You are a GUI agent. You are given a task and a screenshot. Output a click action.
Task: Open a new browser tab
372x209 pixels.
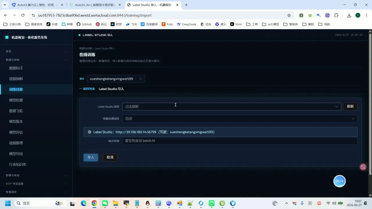pyautogui.click(x=186, y=5)
